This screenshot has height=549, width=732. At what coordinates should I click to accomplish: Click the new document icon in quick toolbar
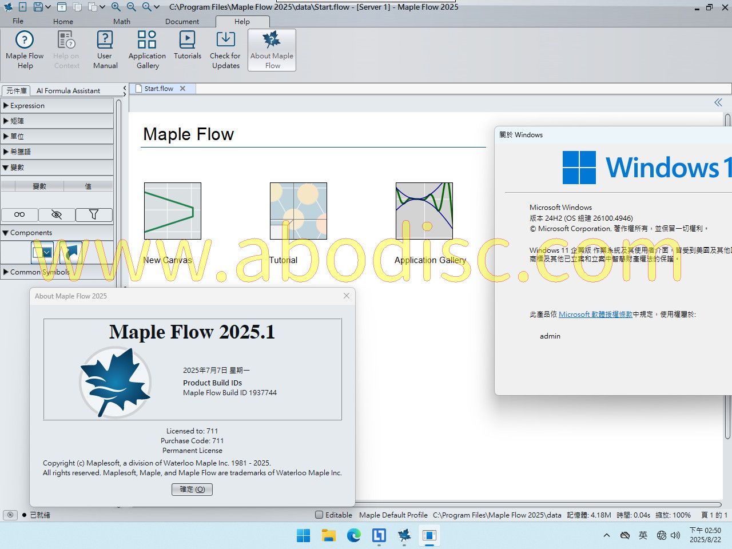[x=22, y=7]
